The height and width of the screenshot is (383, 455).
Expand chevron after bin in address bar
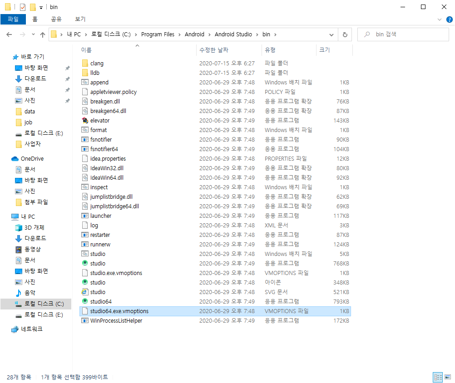click(x=275, y=34)
